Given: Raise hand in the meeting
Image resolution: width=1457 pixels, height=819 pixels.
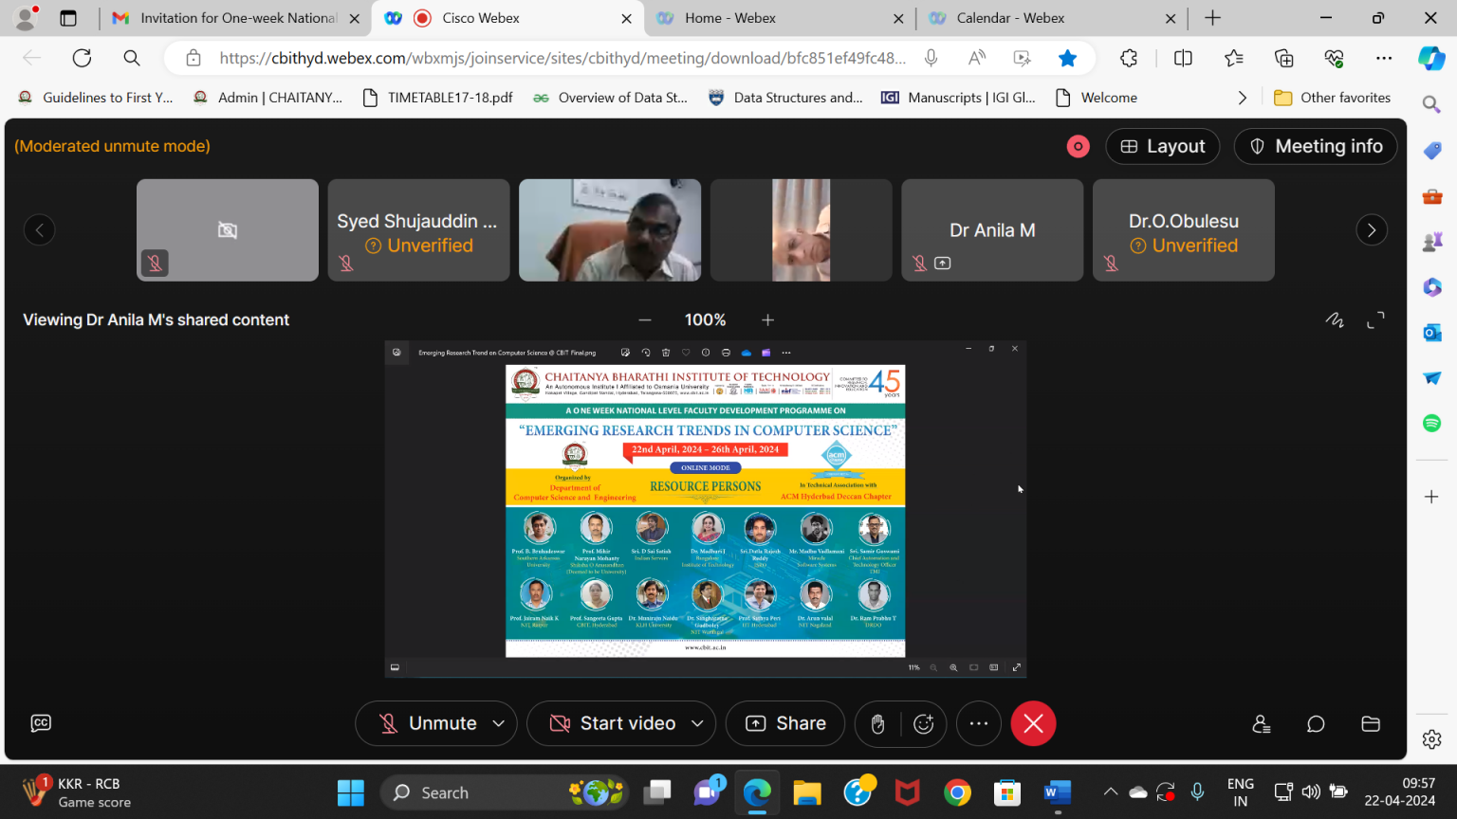Looking at the screenshot, I should point(878,724).
